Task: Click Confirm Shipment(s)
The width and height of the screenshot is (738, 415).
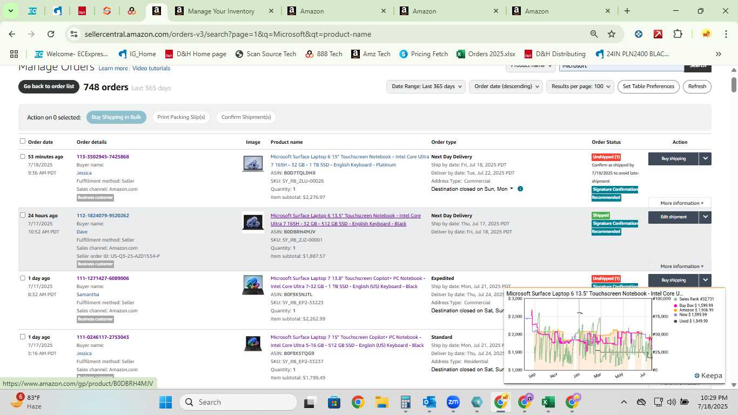Action: tap(246, 117)
